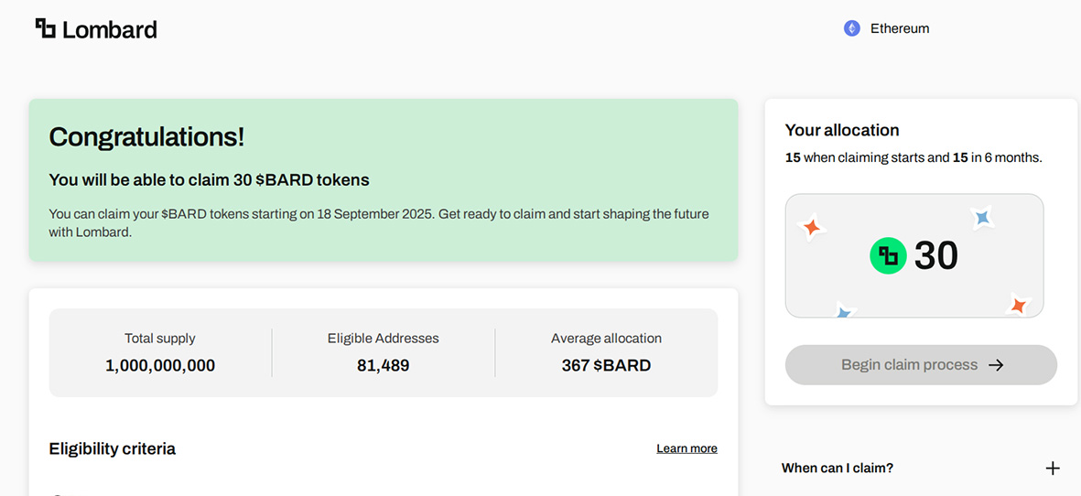The image size is (1081, 496).
Task: Click the blue star in card's upper right
Action: [982, 218]
